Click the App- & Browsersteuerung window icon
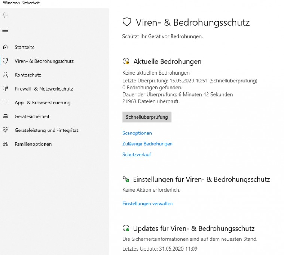Image resolution: width=284 pixels, height=255 pixels. pyautogui.click(x=5, y=102)
